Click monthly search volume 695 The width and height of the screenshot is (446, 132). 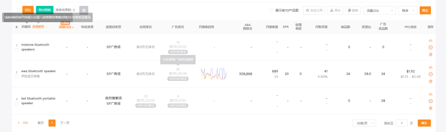275,71
